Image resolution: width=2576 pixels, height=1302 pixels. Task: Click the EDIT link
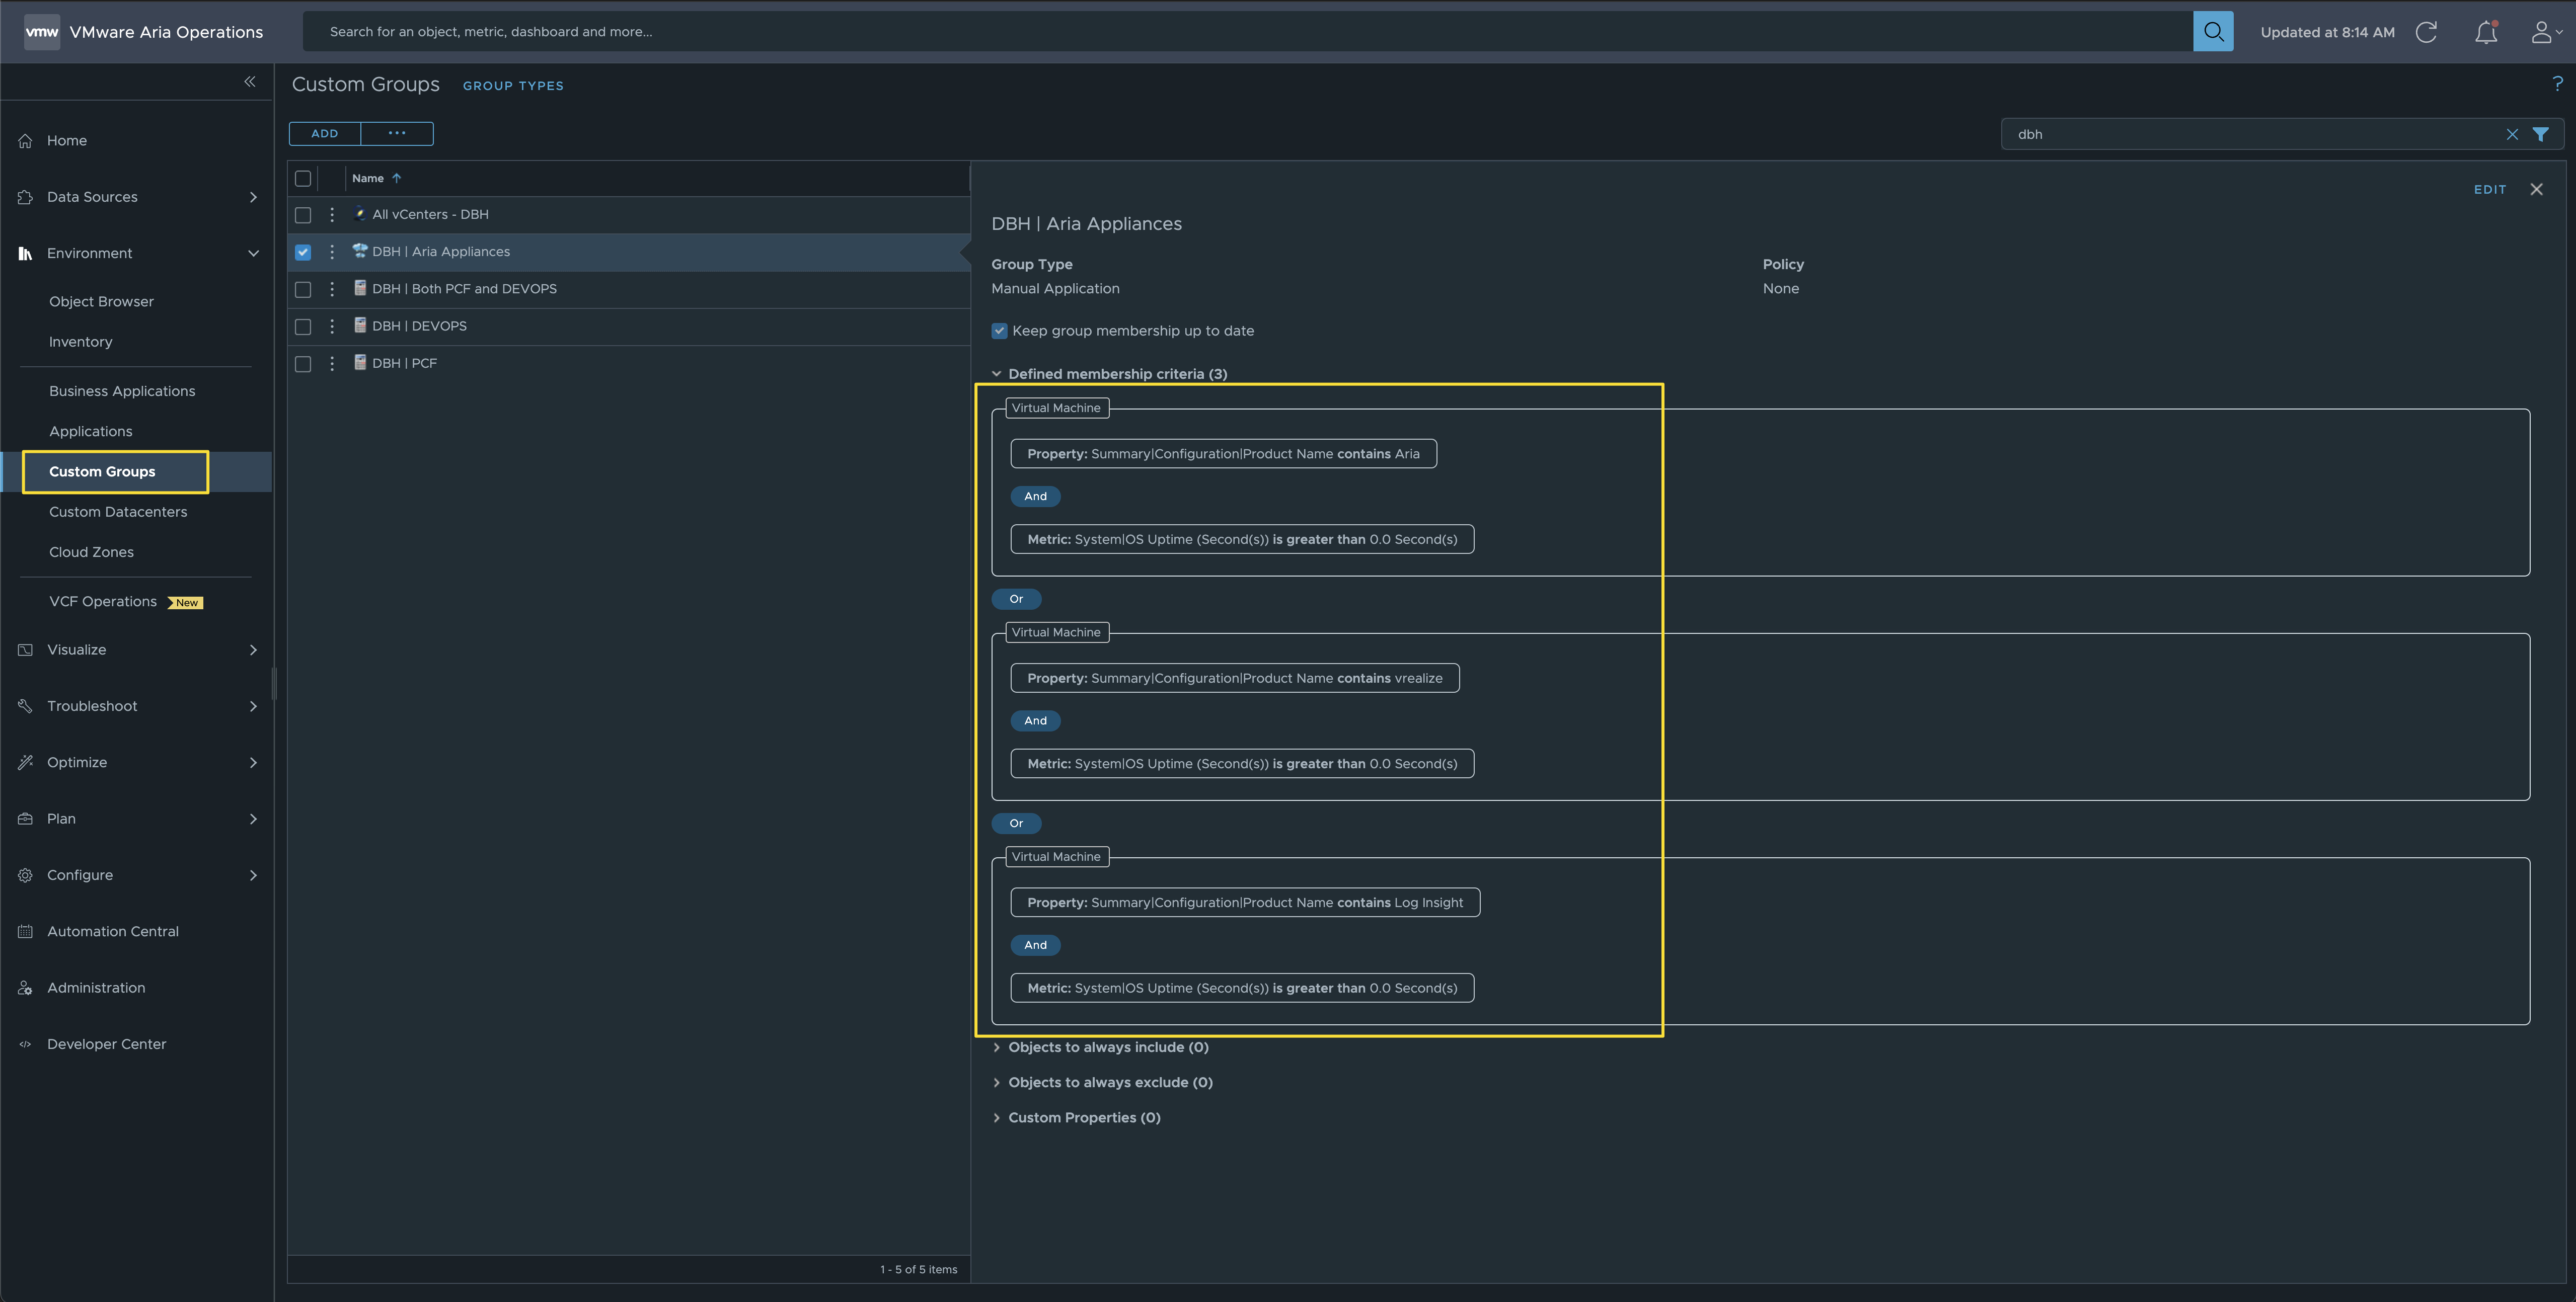tap(2489, 189)
